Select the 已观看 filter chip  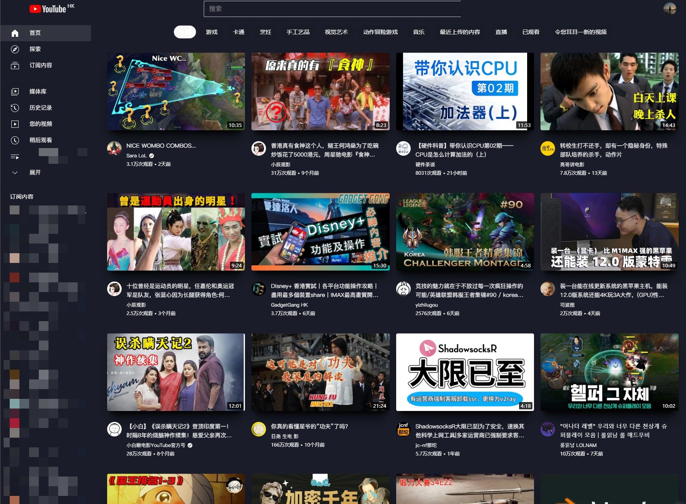[531, 32]
